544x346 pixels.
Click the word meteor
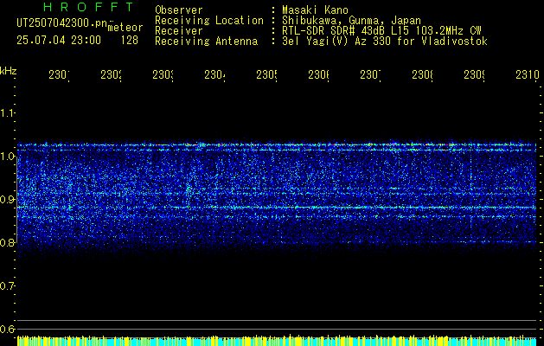(x=125, y=28)
